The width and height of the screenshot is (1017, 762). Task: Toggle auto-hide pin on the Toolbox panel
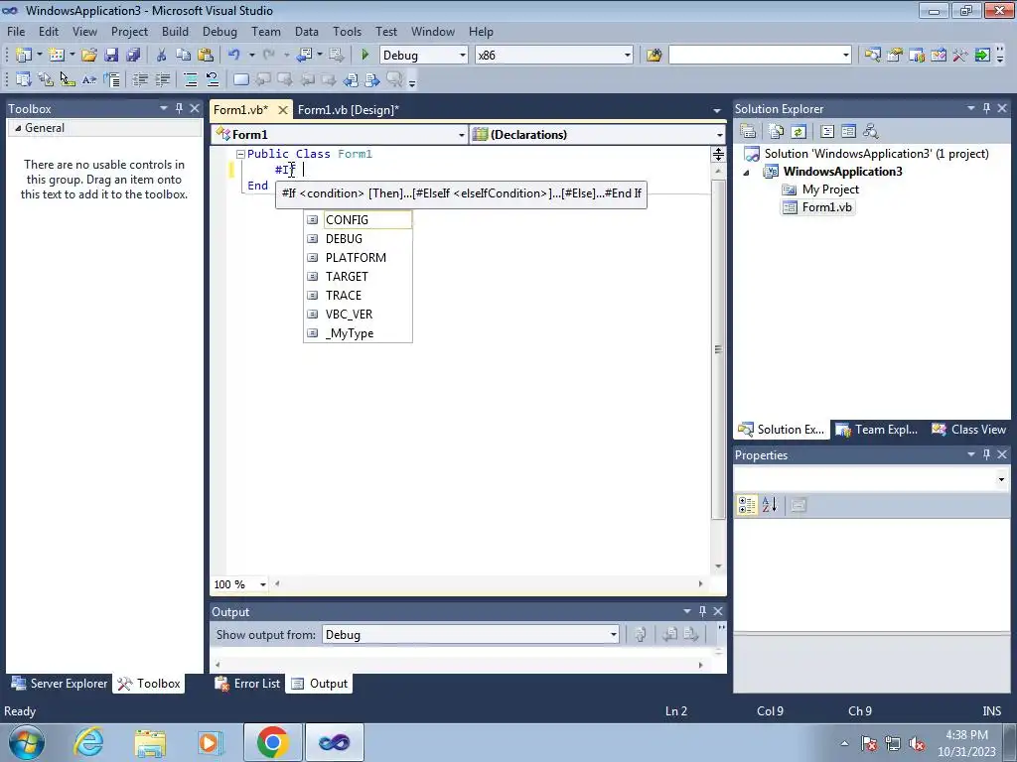pos(179,108)
